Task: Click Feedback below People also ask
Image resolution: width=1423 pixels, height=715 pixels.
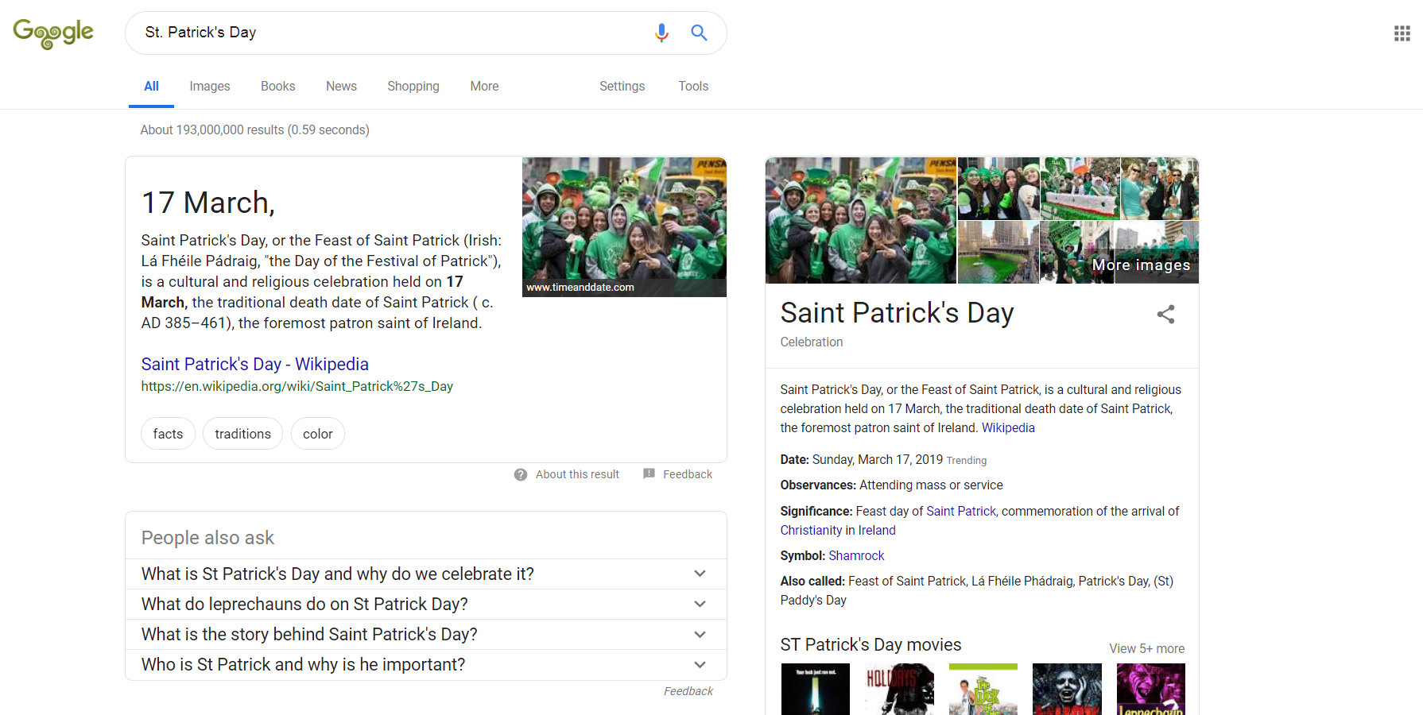Action: [688, 691]
